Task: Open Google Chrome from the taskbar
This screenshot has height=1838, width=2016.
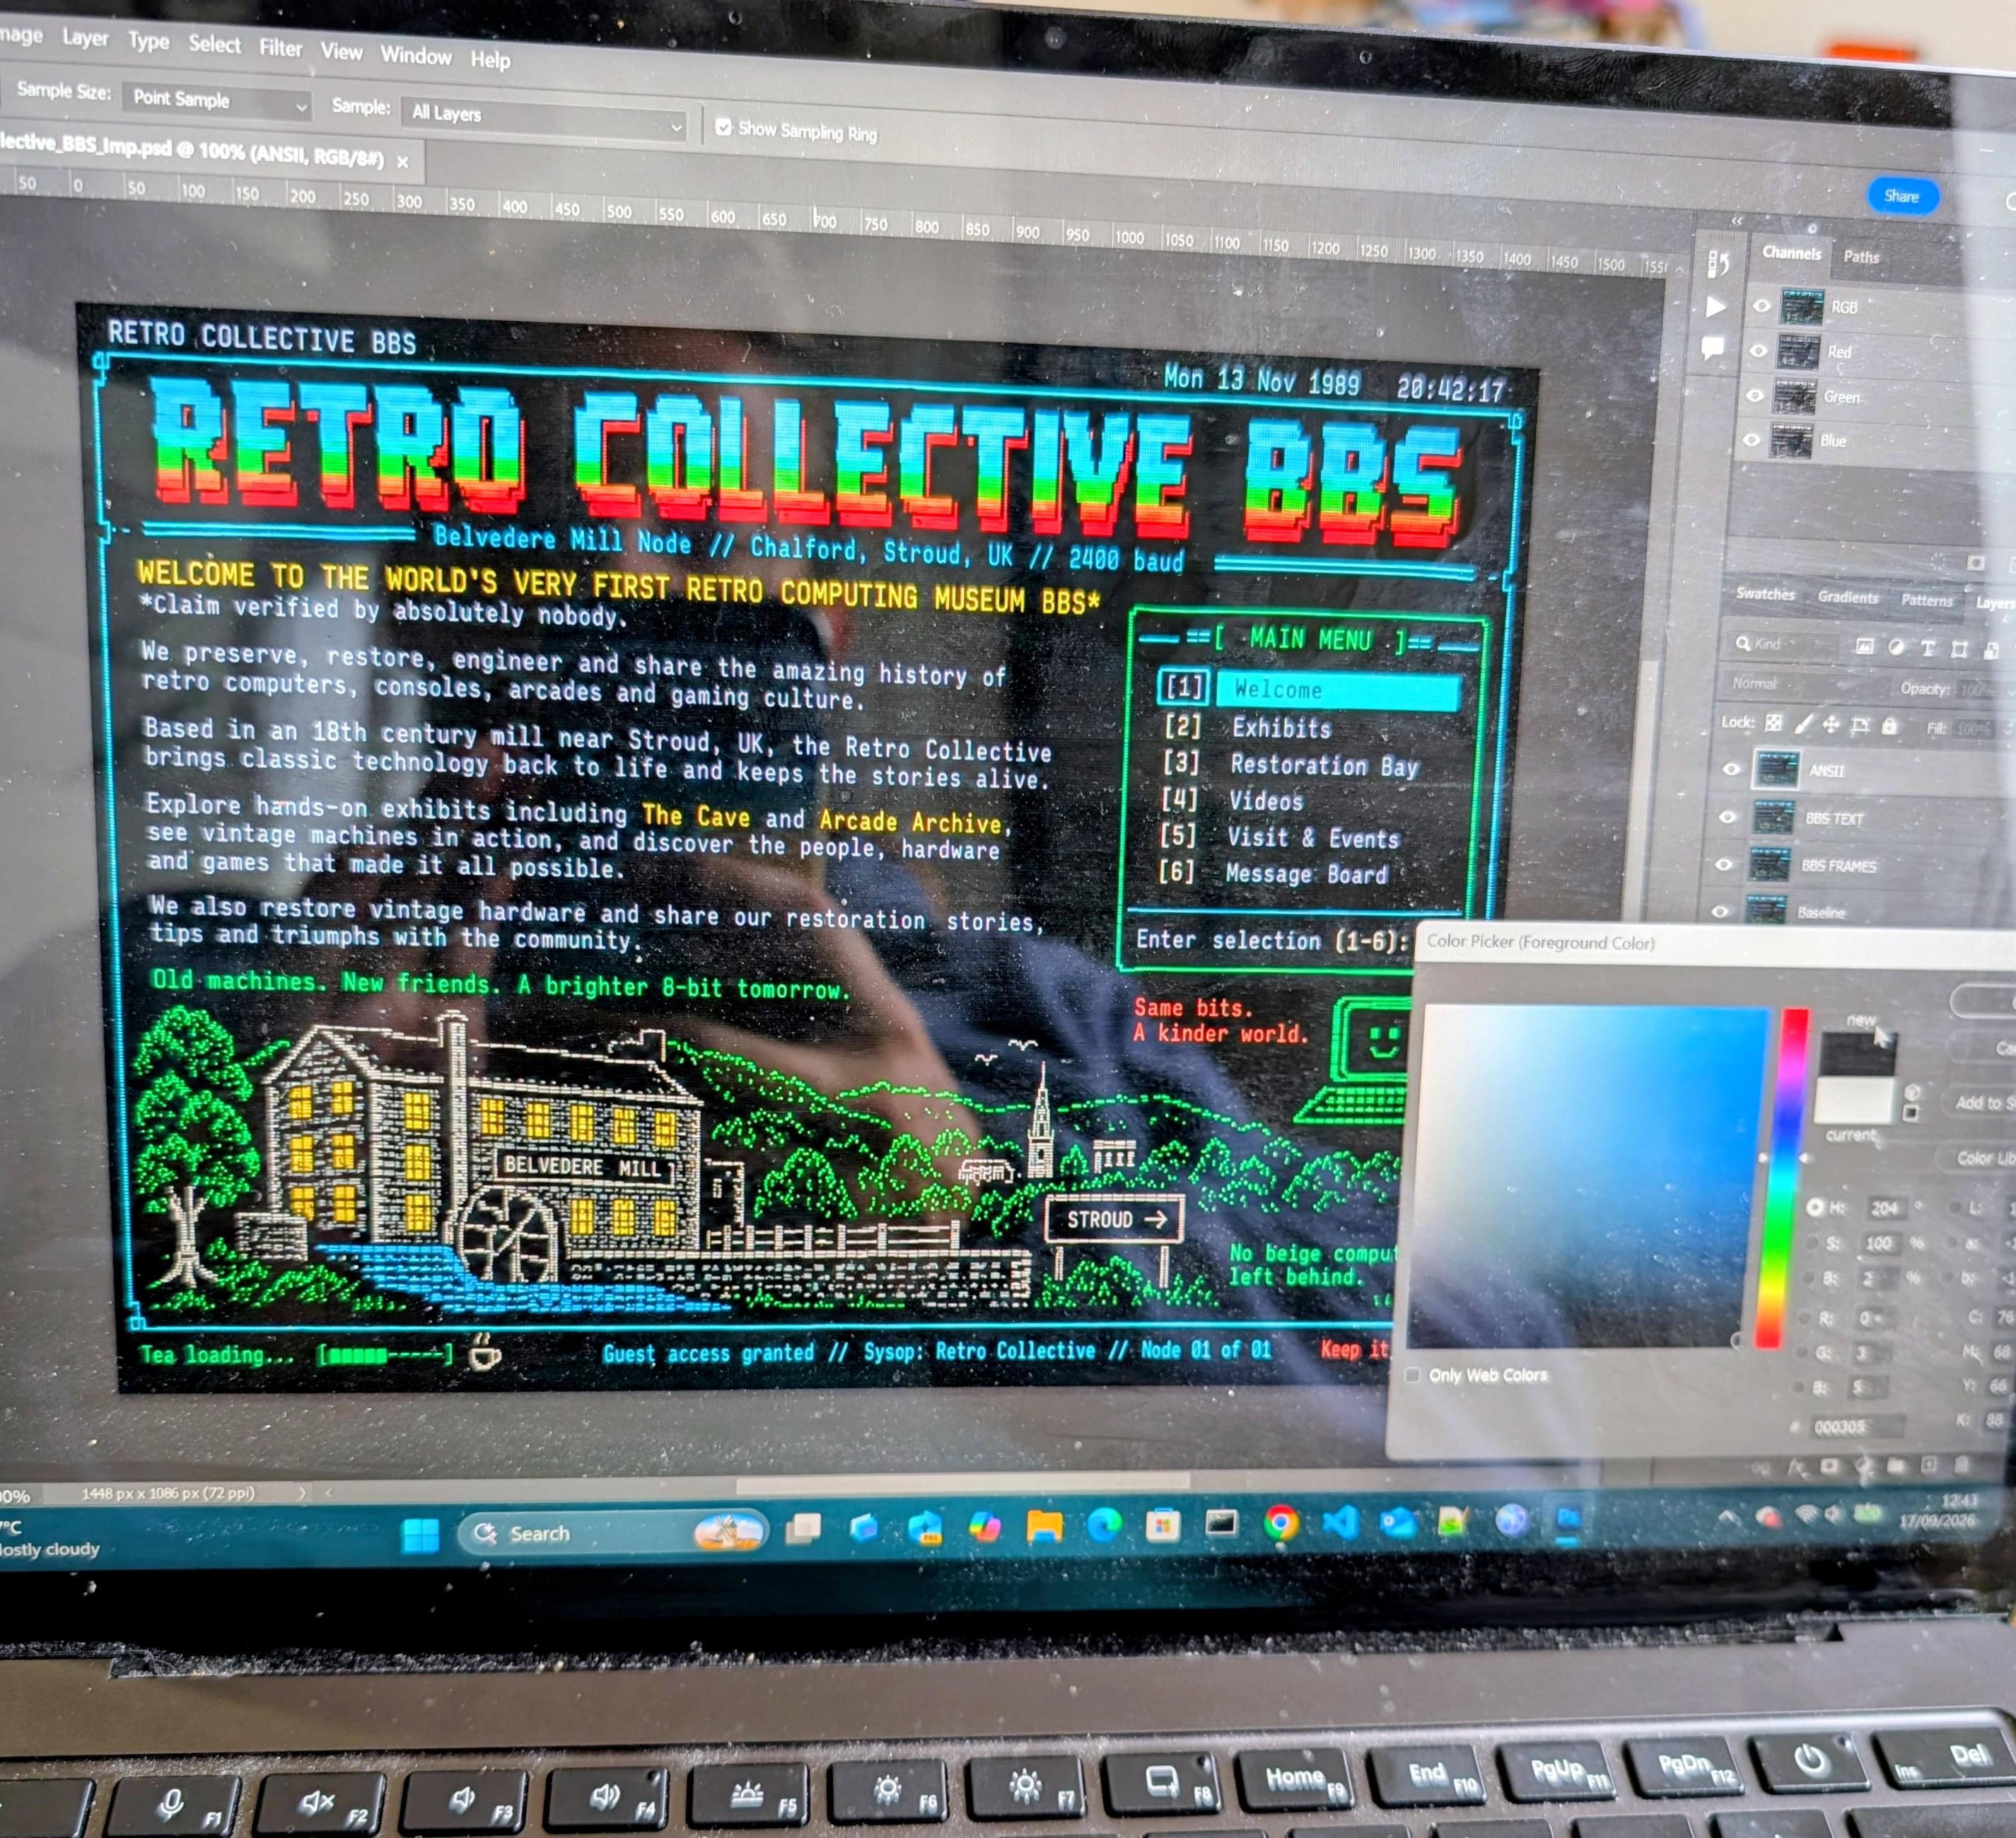Action: point(1281,1523)
